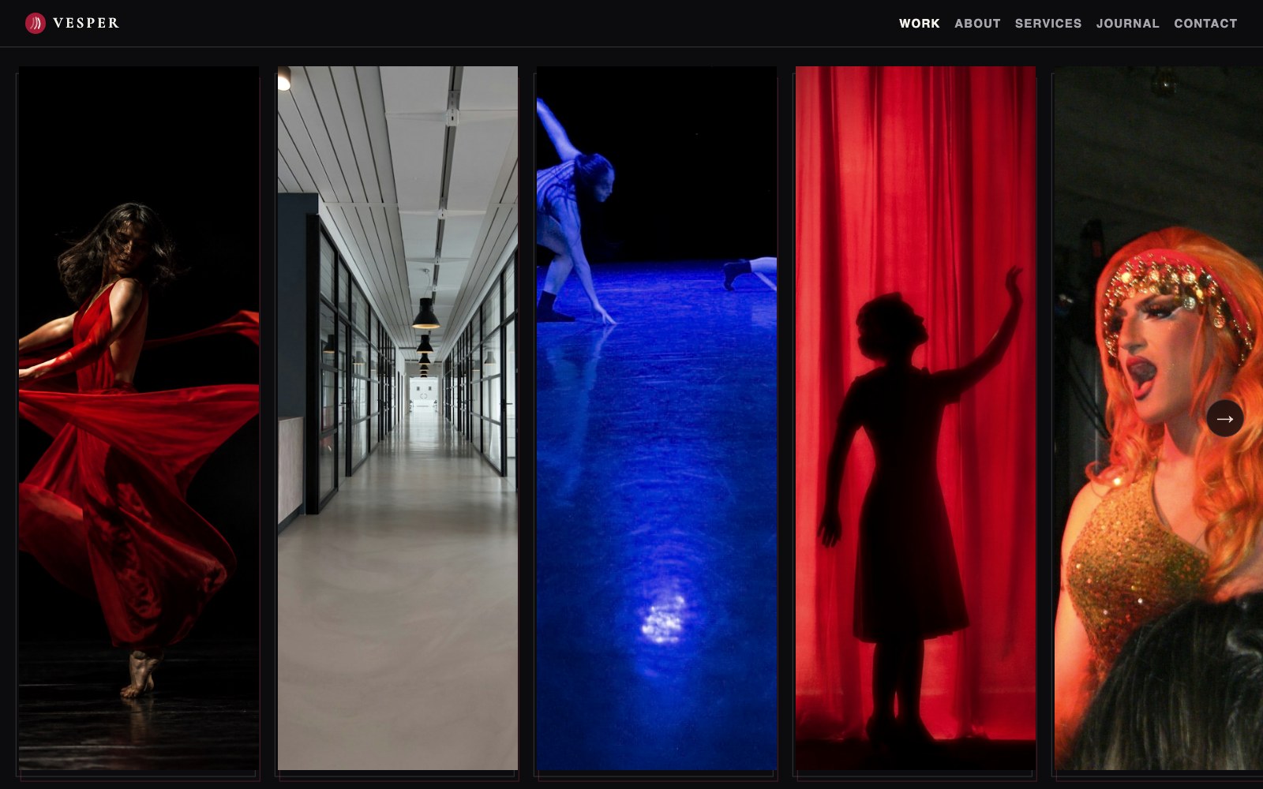Go to the About menu item
The width and height of the screenshot is (1263, 789).
[977, 24]
